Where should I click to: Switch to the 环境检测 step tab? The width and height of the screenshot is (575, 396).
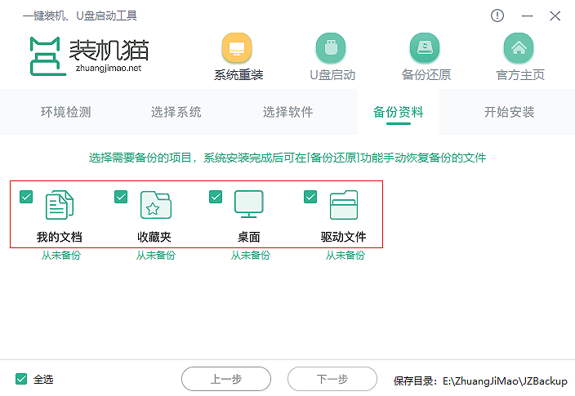65,112
